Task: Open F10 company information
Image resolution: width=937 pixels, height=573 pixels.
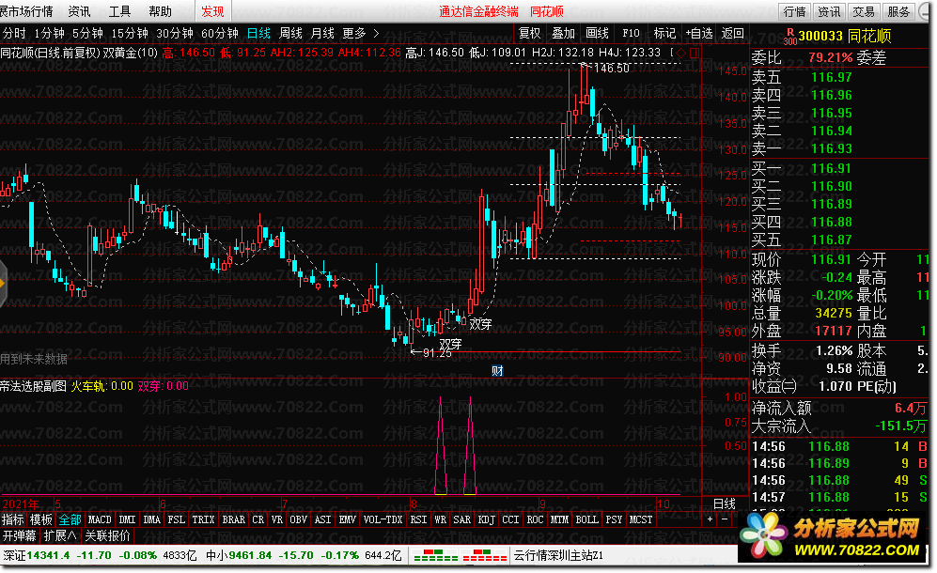Action: pos(631,34)
